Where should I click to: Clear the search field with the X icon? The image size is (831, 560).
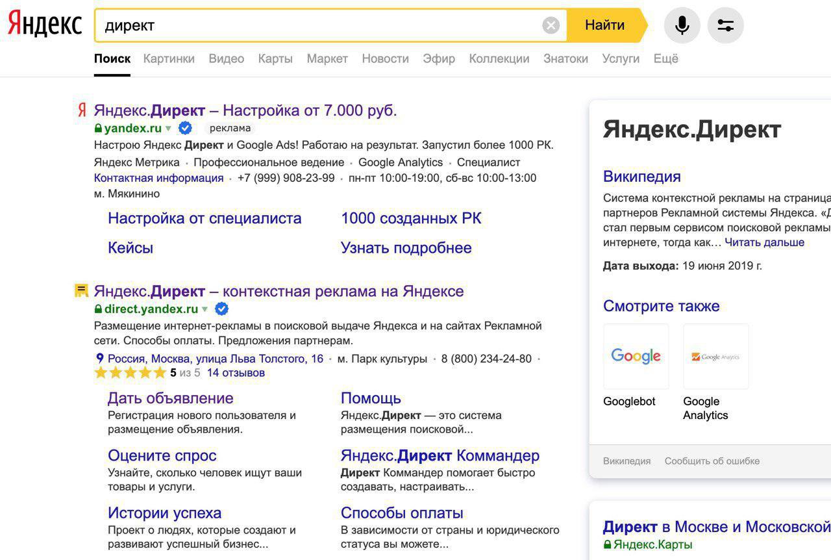(x=551, y=25)
